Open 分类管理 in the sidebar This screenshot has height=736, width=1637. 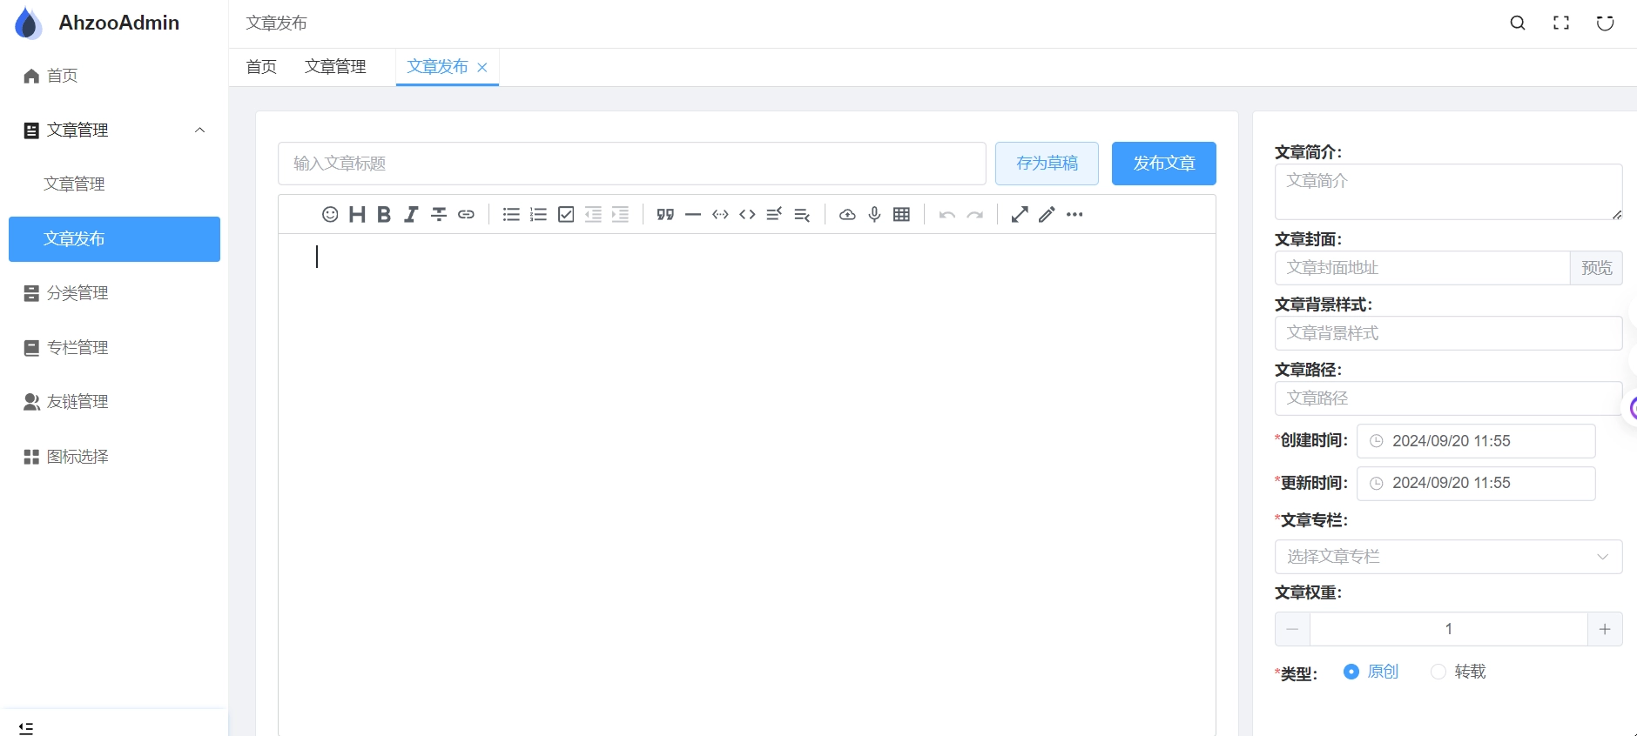77,293
